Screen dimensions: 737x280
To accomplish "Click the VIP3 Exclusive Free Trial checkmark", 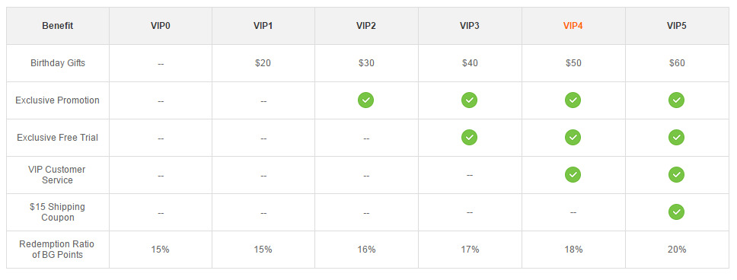I will pos(469,137).
